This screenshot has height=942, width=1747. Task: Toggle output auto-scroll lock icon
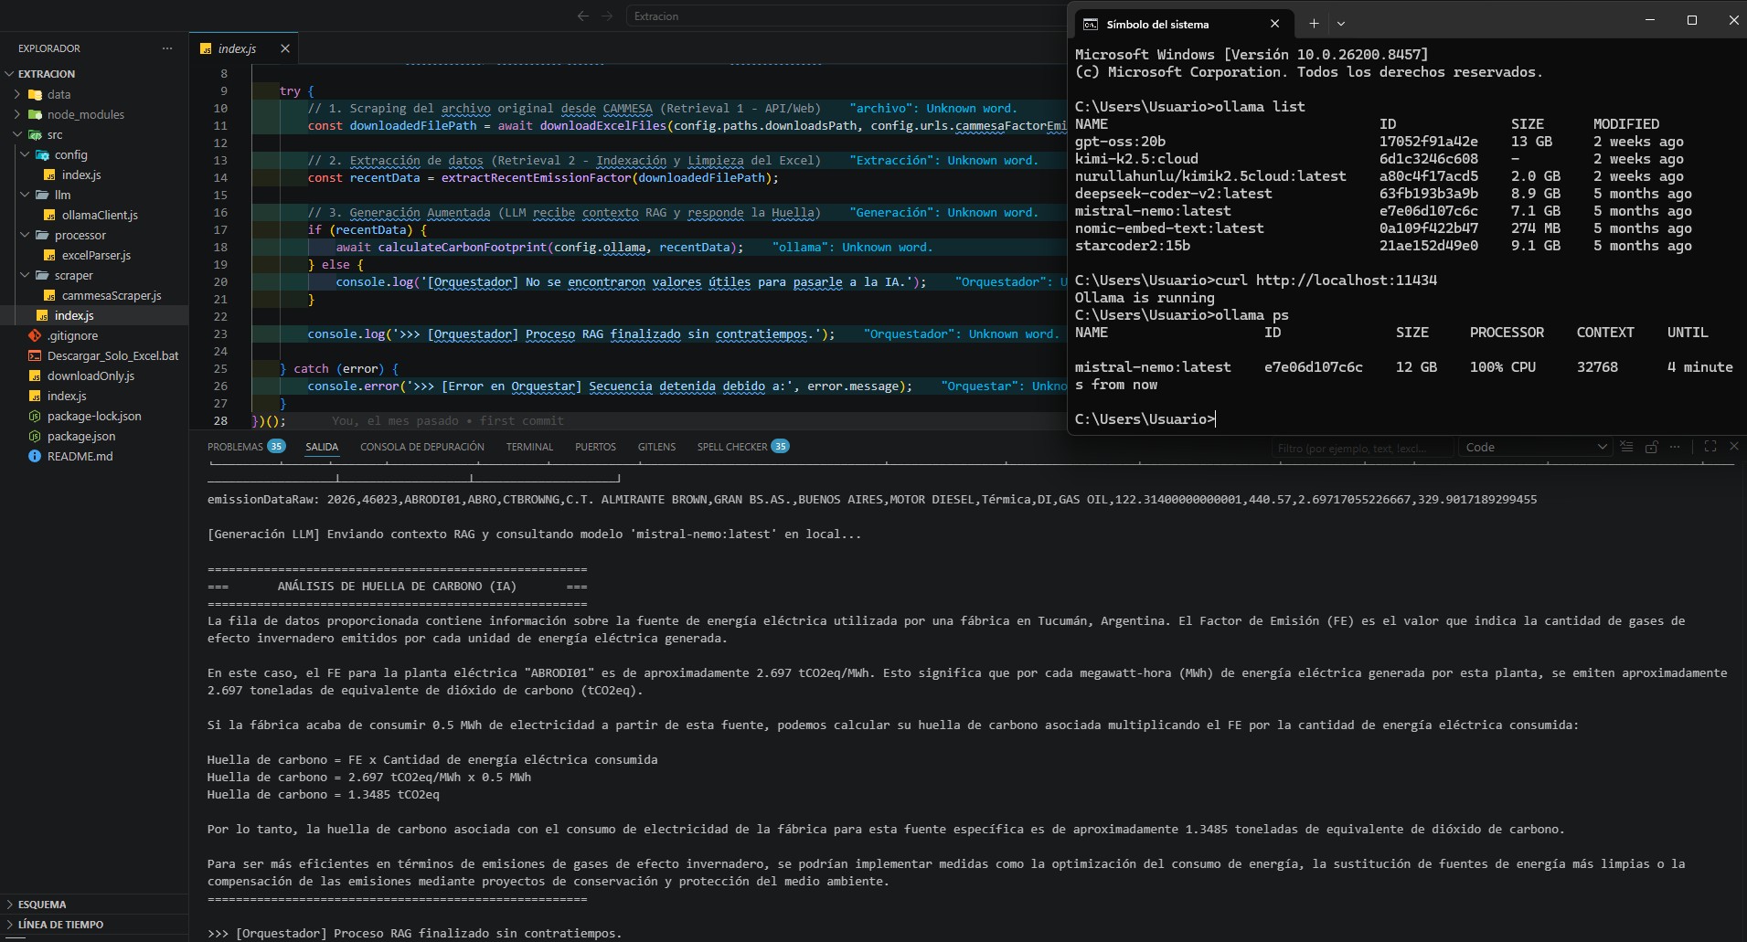1651,447
